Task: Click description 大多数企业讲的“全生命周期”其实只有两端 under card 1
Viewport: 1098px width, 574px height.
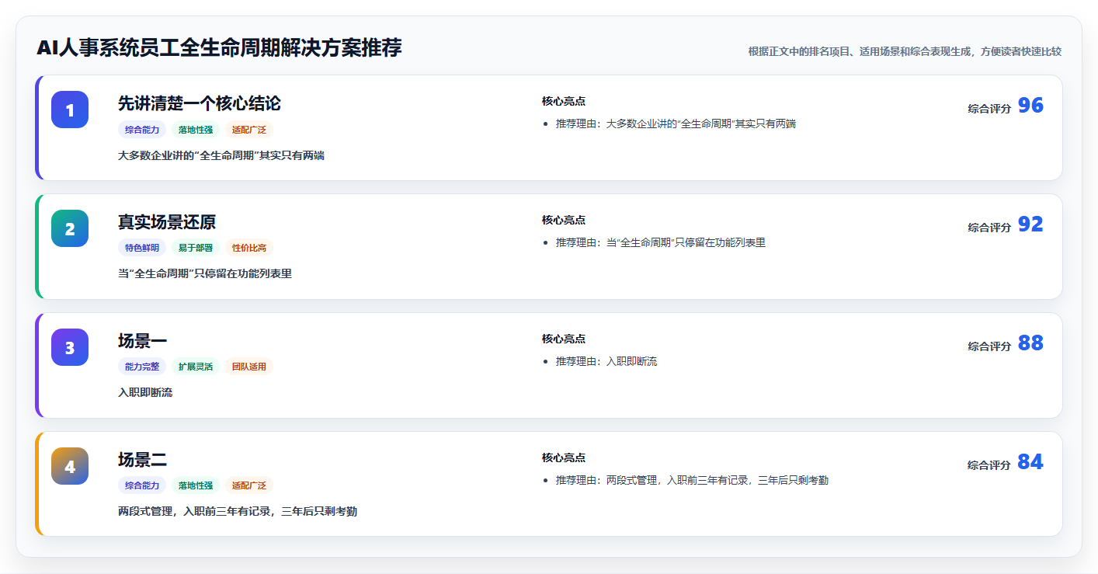Action: click(x=221, y=155)
